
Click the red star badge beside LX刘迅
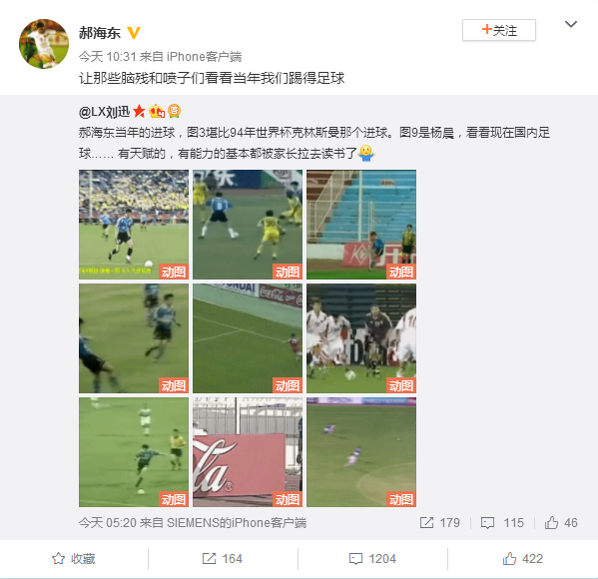tap(139, 111)
